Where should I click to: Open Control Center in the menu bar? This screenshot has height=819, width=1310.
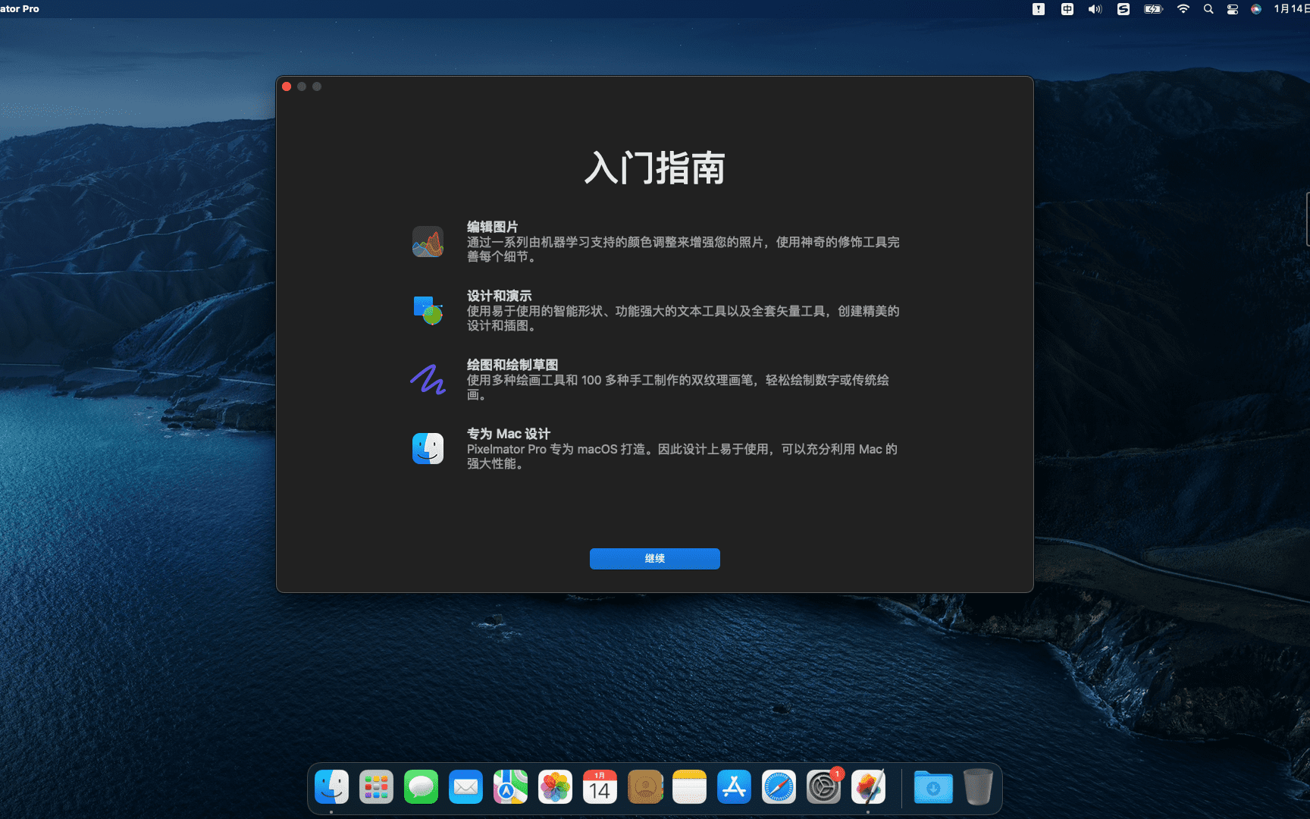(1232, 9)
